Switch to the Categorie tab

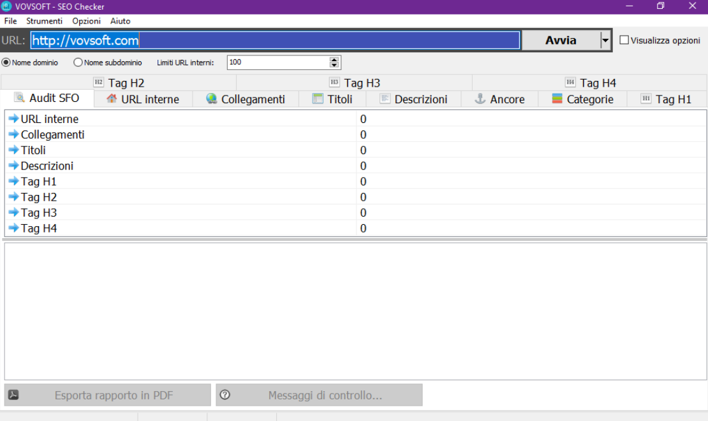pos(582,99)
